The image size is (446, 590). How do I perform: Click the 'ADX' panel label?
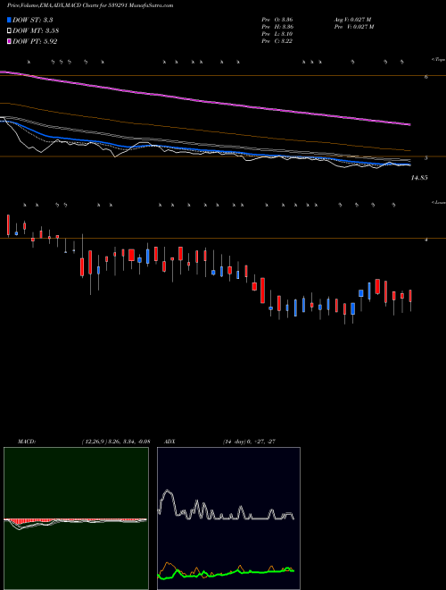click(x=170, y=442)
